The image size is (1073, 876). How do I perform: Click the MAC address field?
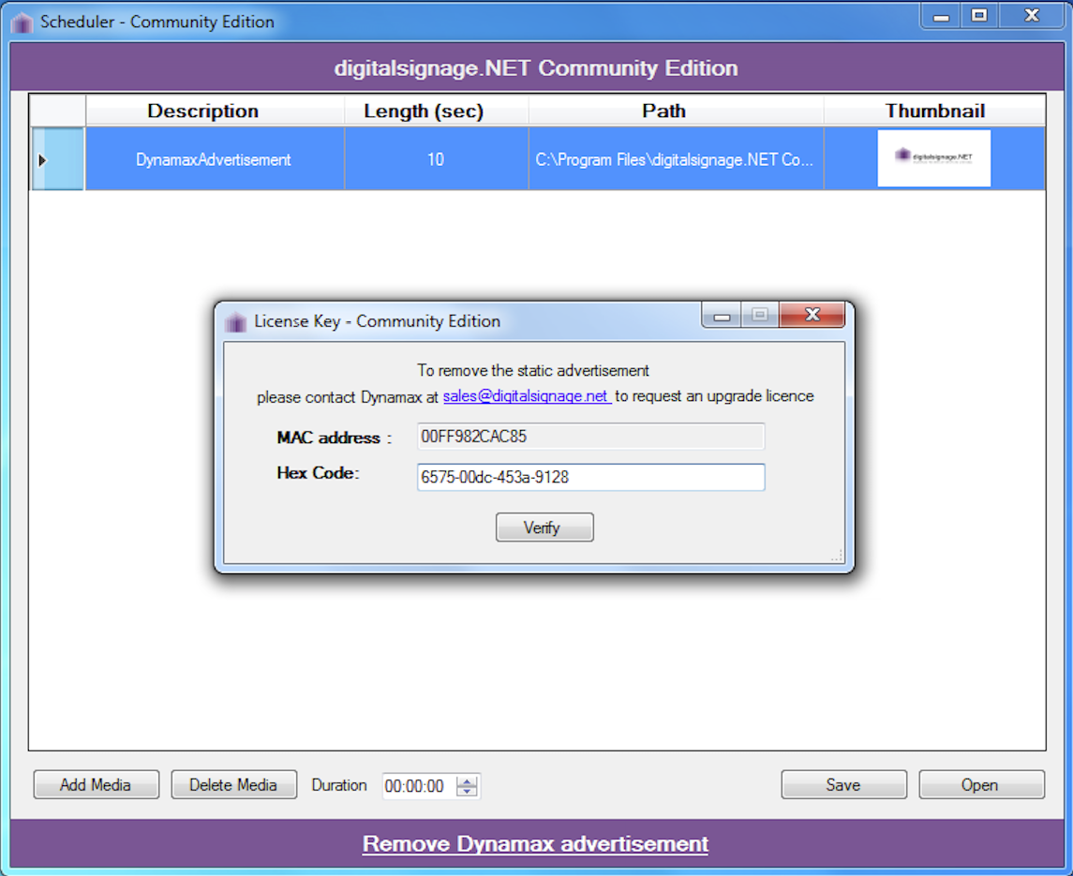tap(590, 437)
